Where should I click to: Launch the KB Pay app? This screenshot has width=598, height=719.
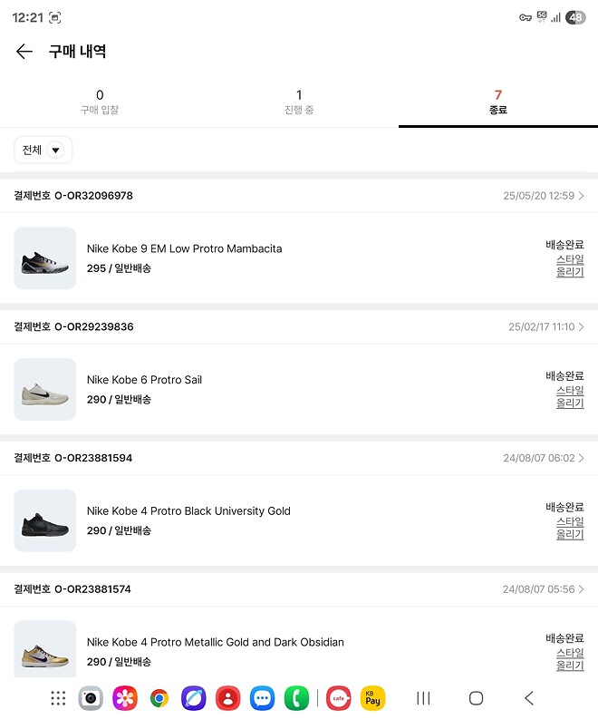click(372, 698)
